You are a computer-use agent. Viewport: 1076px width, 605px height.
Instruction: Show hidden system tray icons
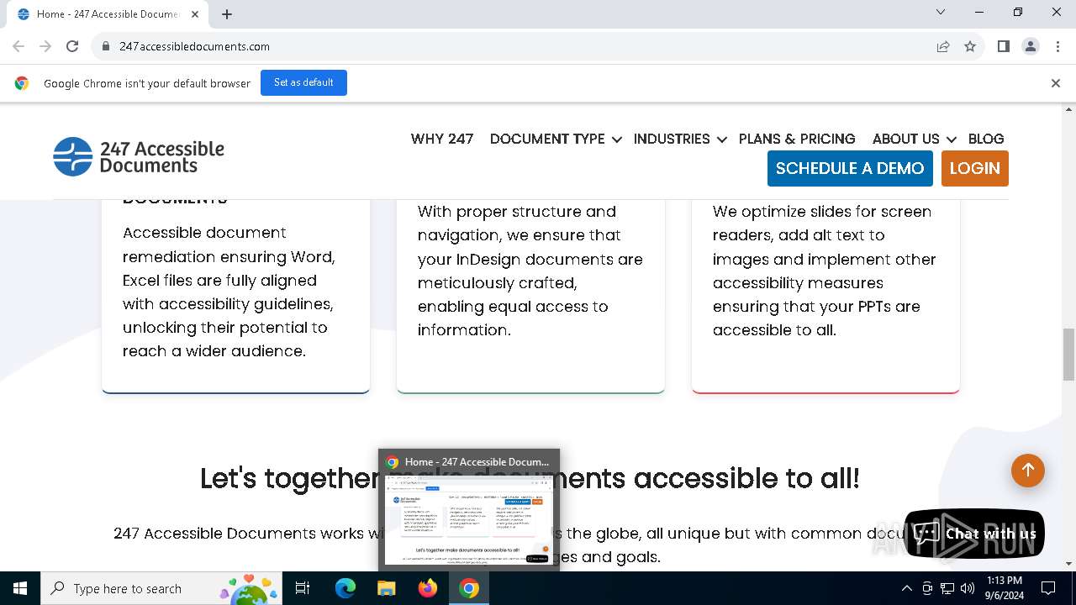[906, 588]
